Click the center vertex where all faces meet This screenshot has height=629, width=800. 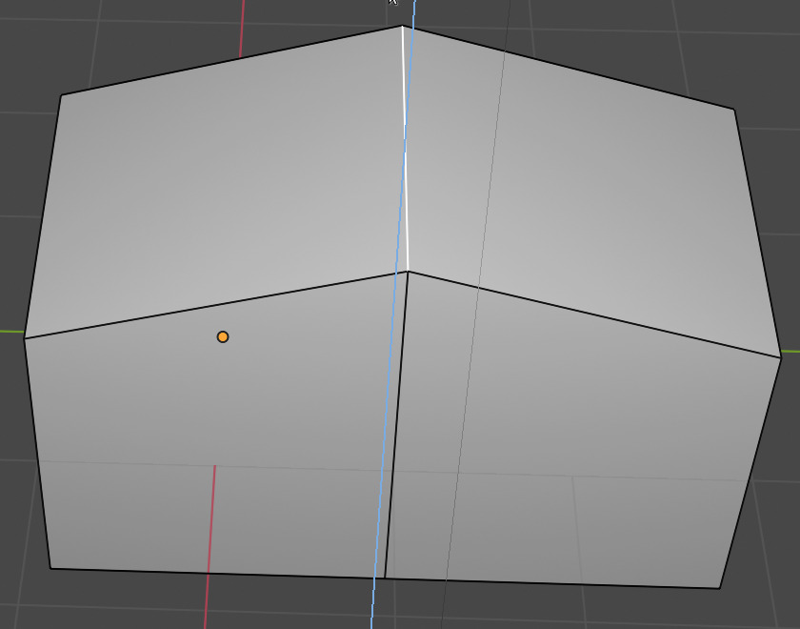click(x=408, y=272)
